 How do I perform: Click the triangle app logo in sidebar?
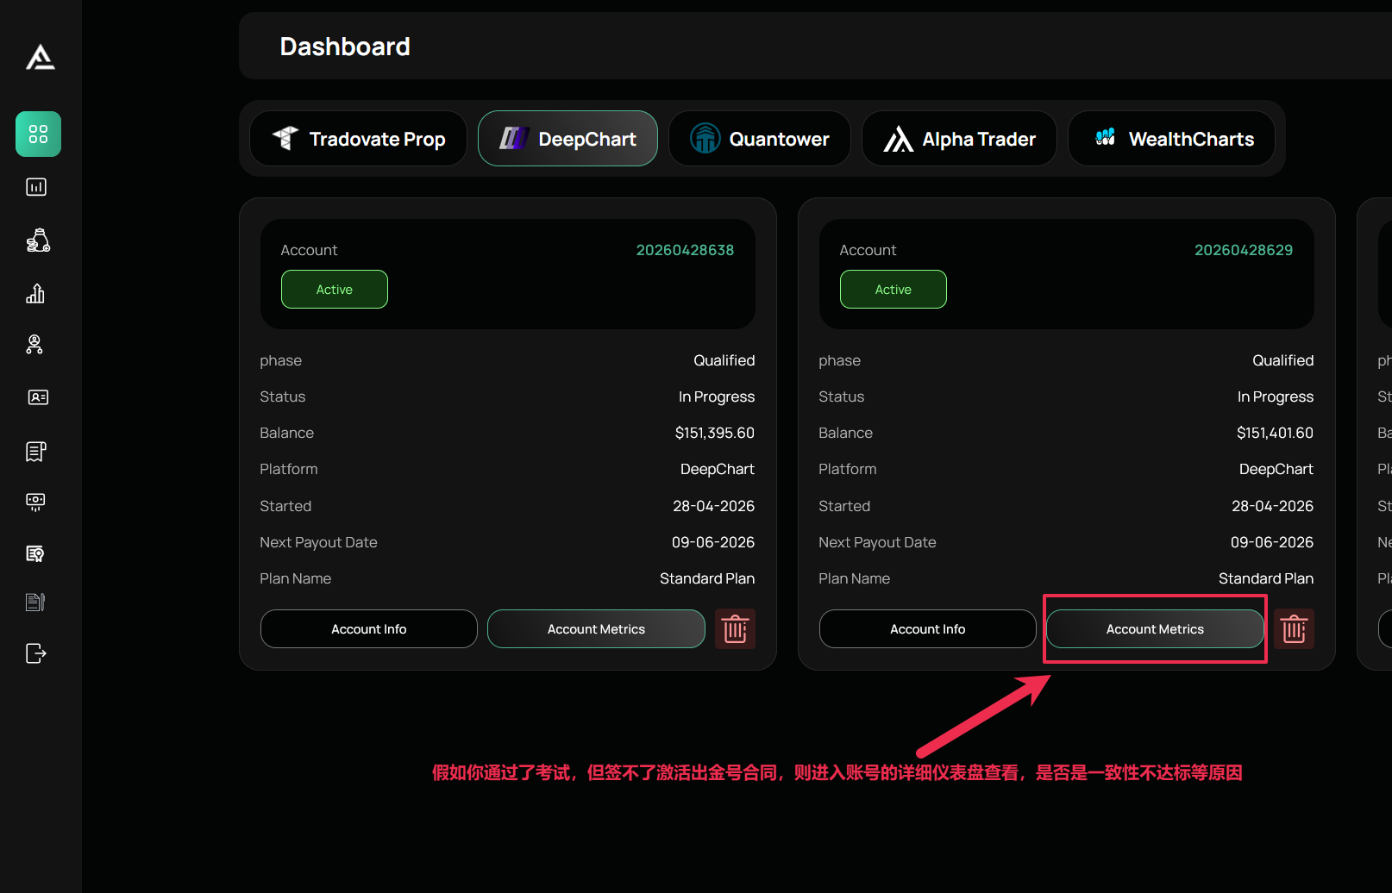(41, 58)
